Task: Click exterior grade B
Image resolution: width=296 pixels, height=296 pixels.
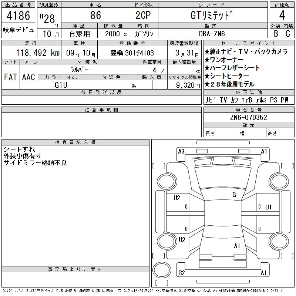Action: point(276,33)
